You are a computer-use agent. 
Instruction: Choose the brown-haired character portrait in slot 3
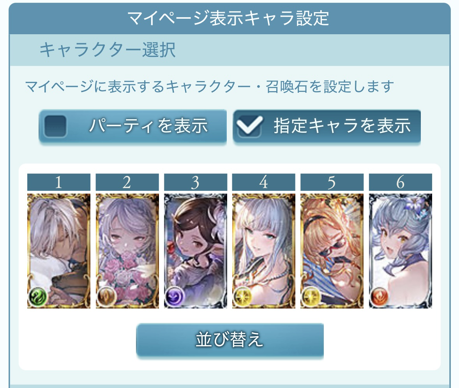click(196, 251)
